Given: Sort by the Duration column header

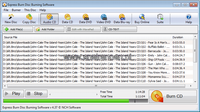Looking at the screenshot, I should coord(182,37).
